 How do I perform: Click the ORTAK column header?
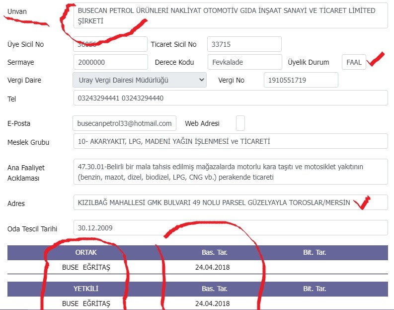(86, 252)
